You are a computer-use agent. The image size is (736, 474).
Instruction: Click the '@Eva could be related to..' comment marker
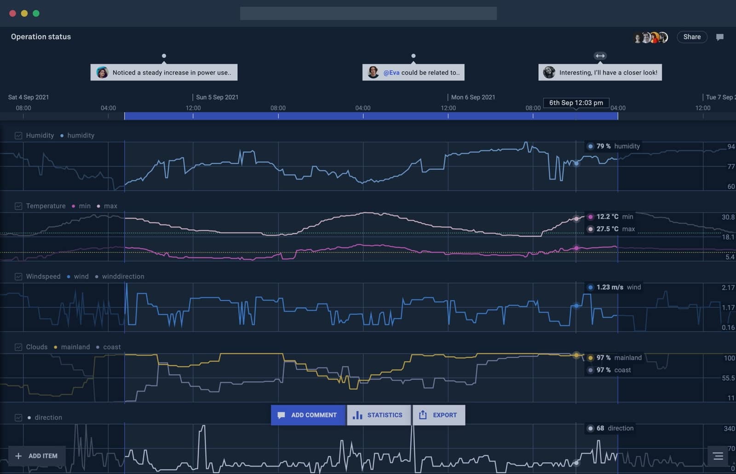click(x=413, y=72)
